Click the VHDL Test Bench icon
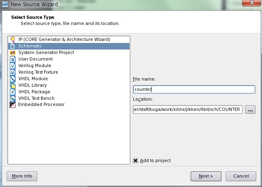Viewport: 262px width, 187px height. (x=13, y=98)
